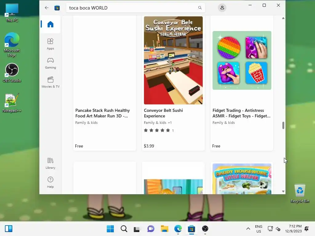Click the five-star rating on Sushi Experience
Screen dimensions: 315x236
coord(157,130)
